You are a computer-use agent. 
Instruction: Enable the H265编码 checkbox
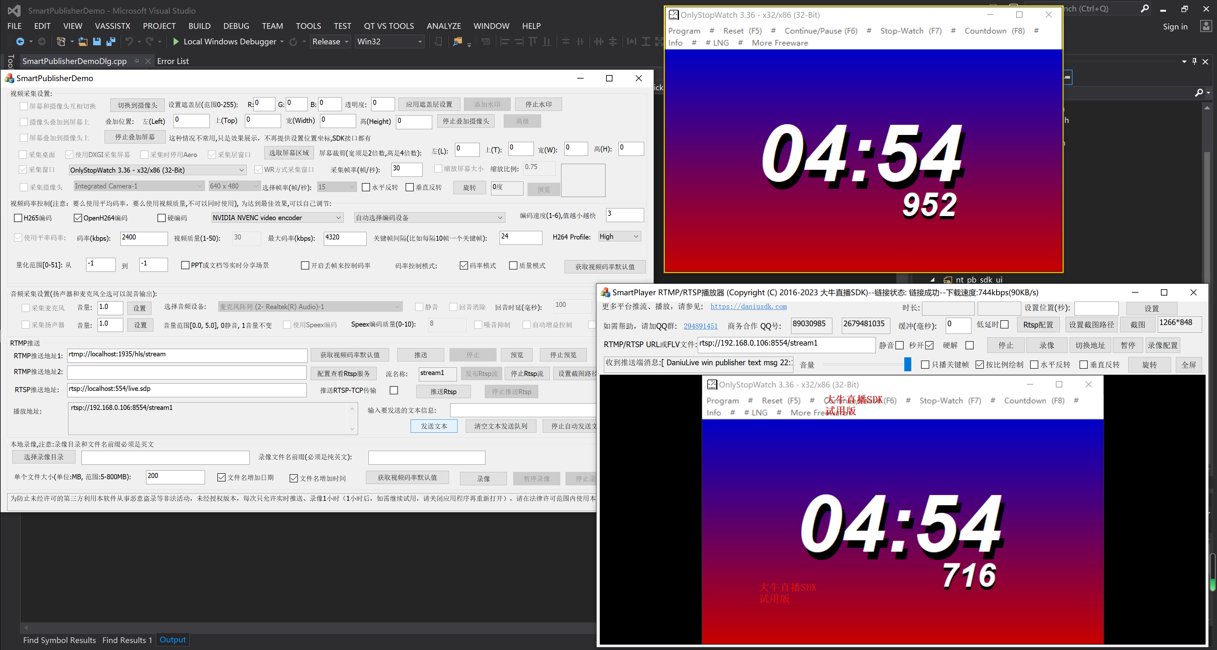[x=18, y=218]
